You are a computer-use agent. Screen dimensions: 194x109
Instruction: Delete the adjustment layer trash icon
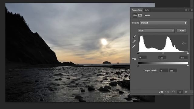[x=186, y=92]
